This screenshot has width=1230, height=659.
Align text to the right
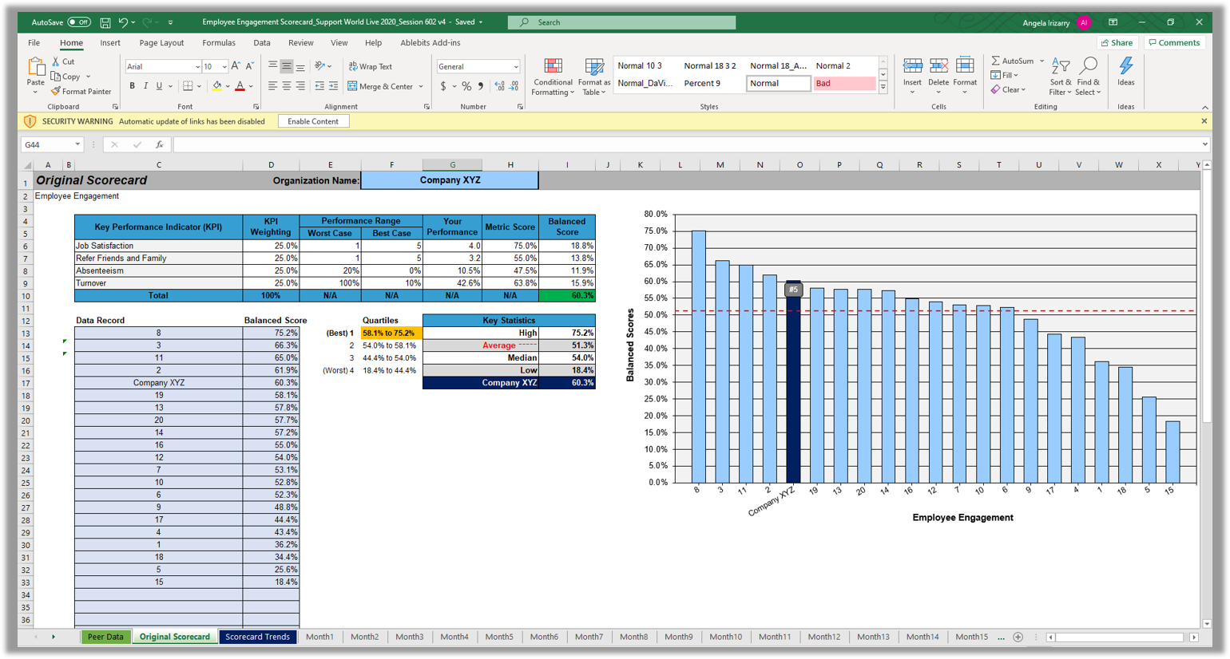click(x=300, y=86)
